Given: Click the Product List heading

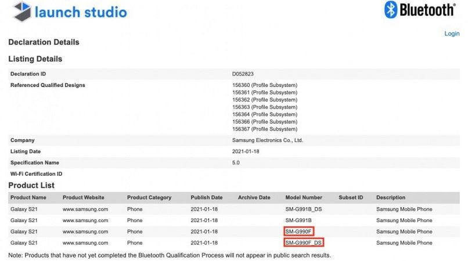Looking at the screenshot, I should tap(31, 185).
